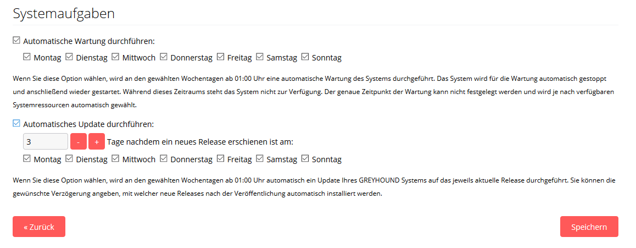This screenshot has height=248, width=636.
Task: Uncheck Freitag under automatic maintenance
Action: (221, 57)
